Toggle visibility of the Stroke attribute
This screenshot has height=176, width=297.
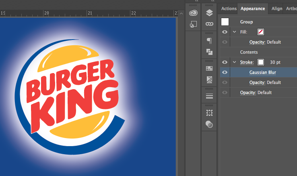225,62
